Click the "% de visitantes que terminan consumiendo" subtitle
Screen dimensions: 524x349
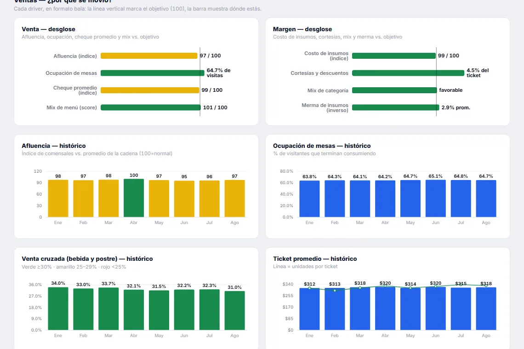324,154
